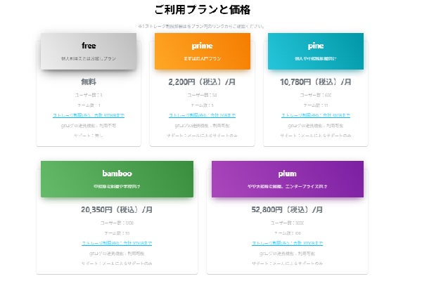
Task: Click the storage note below the heading
Action: (202, 27)
